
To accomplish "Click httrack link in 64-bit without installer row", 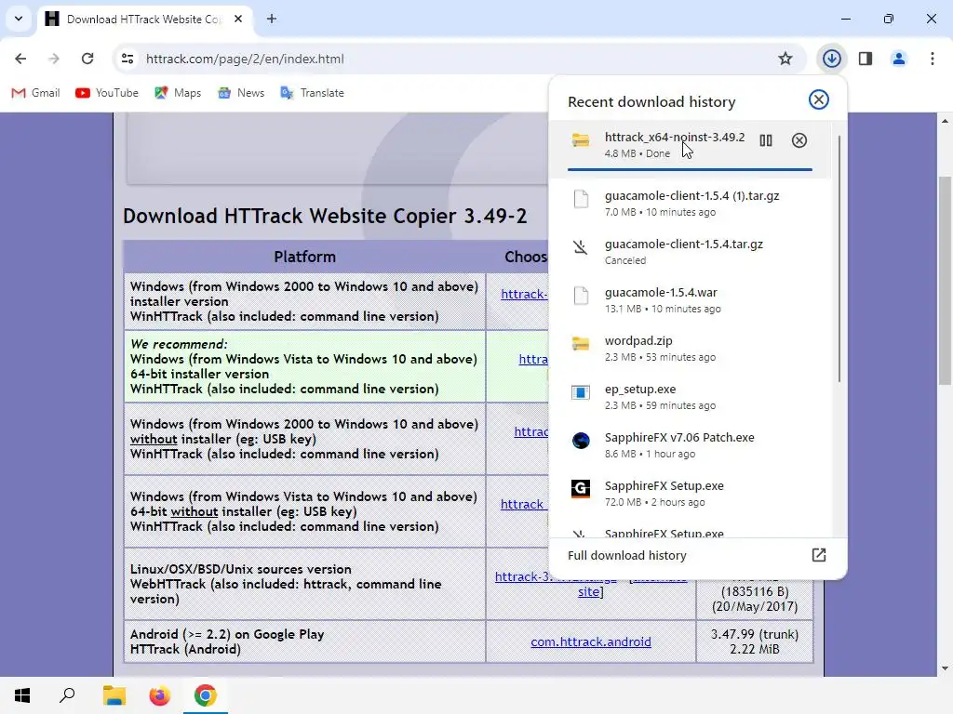I will (523, 504).
